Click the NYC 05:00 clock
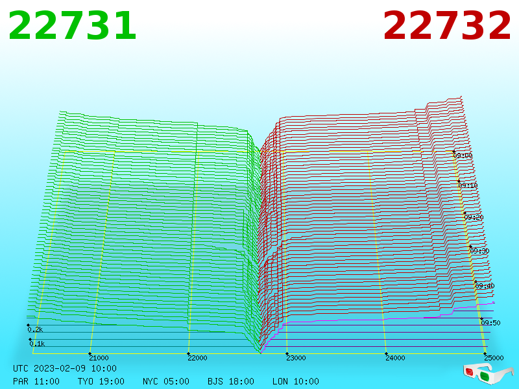The height and width of the screenshot is (389, 519). (166, 381)
